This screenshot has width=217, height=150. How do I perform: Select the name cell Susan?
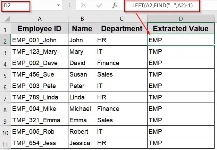click(82, 74)
